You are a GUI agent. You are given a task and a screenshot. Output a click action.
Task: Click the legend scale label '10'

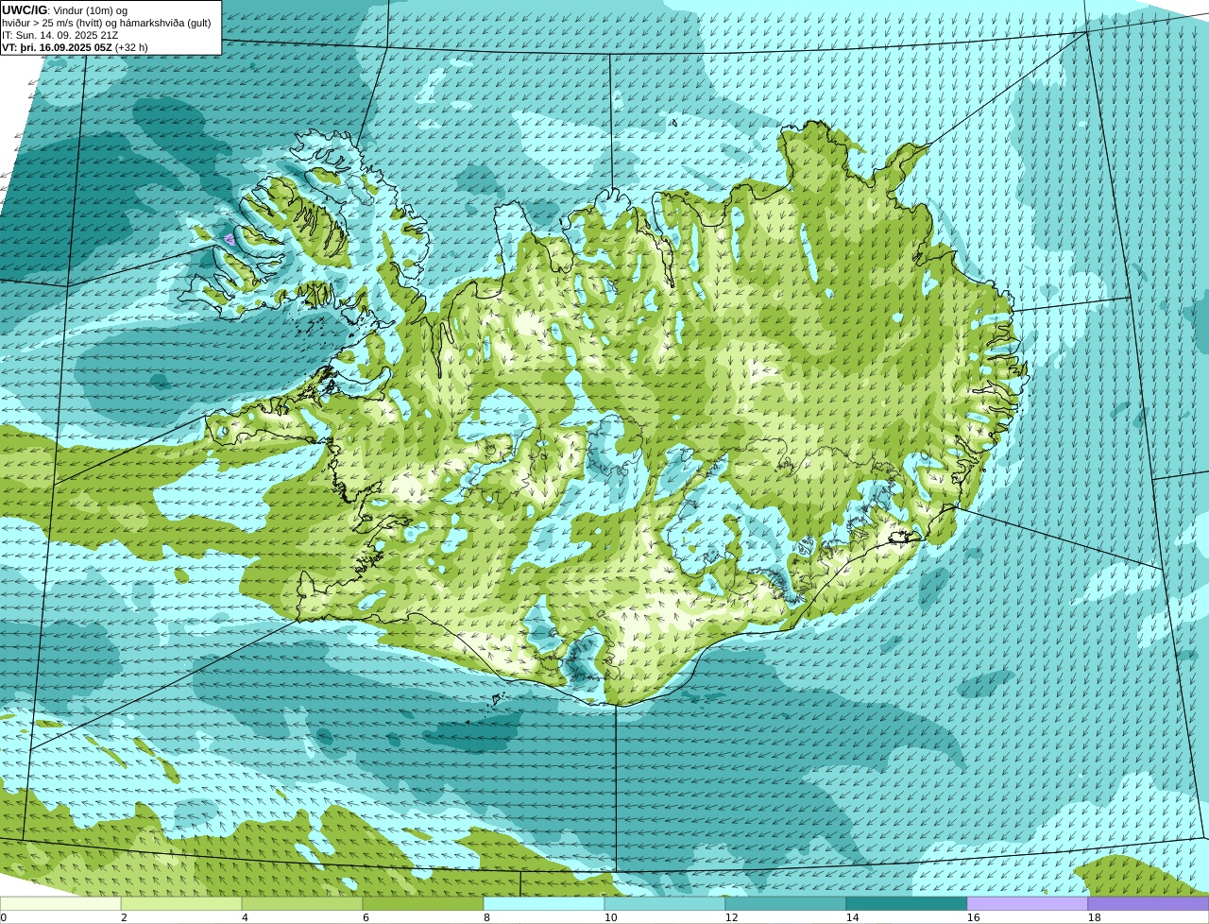coord(610,917)
